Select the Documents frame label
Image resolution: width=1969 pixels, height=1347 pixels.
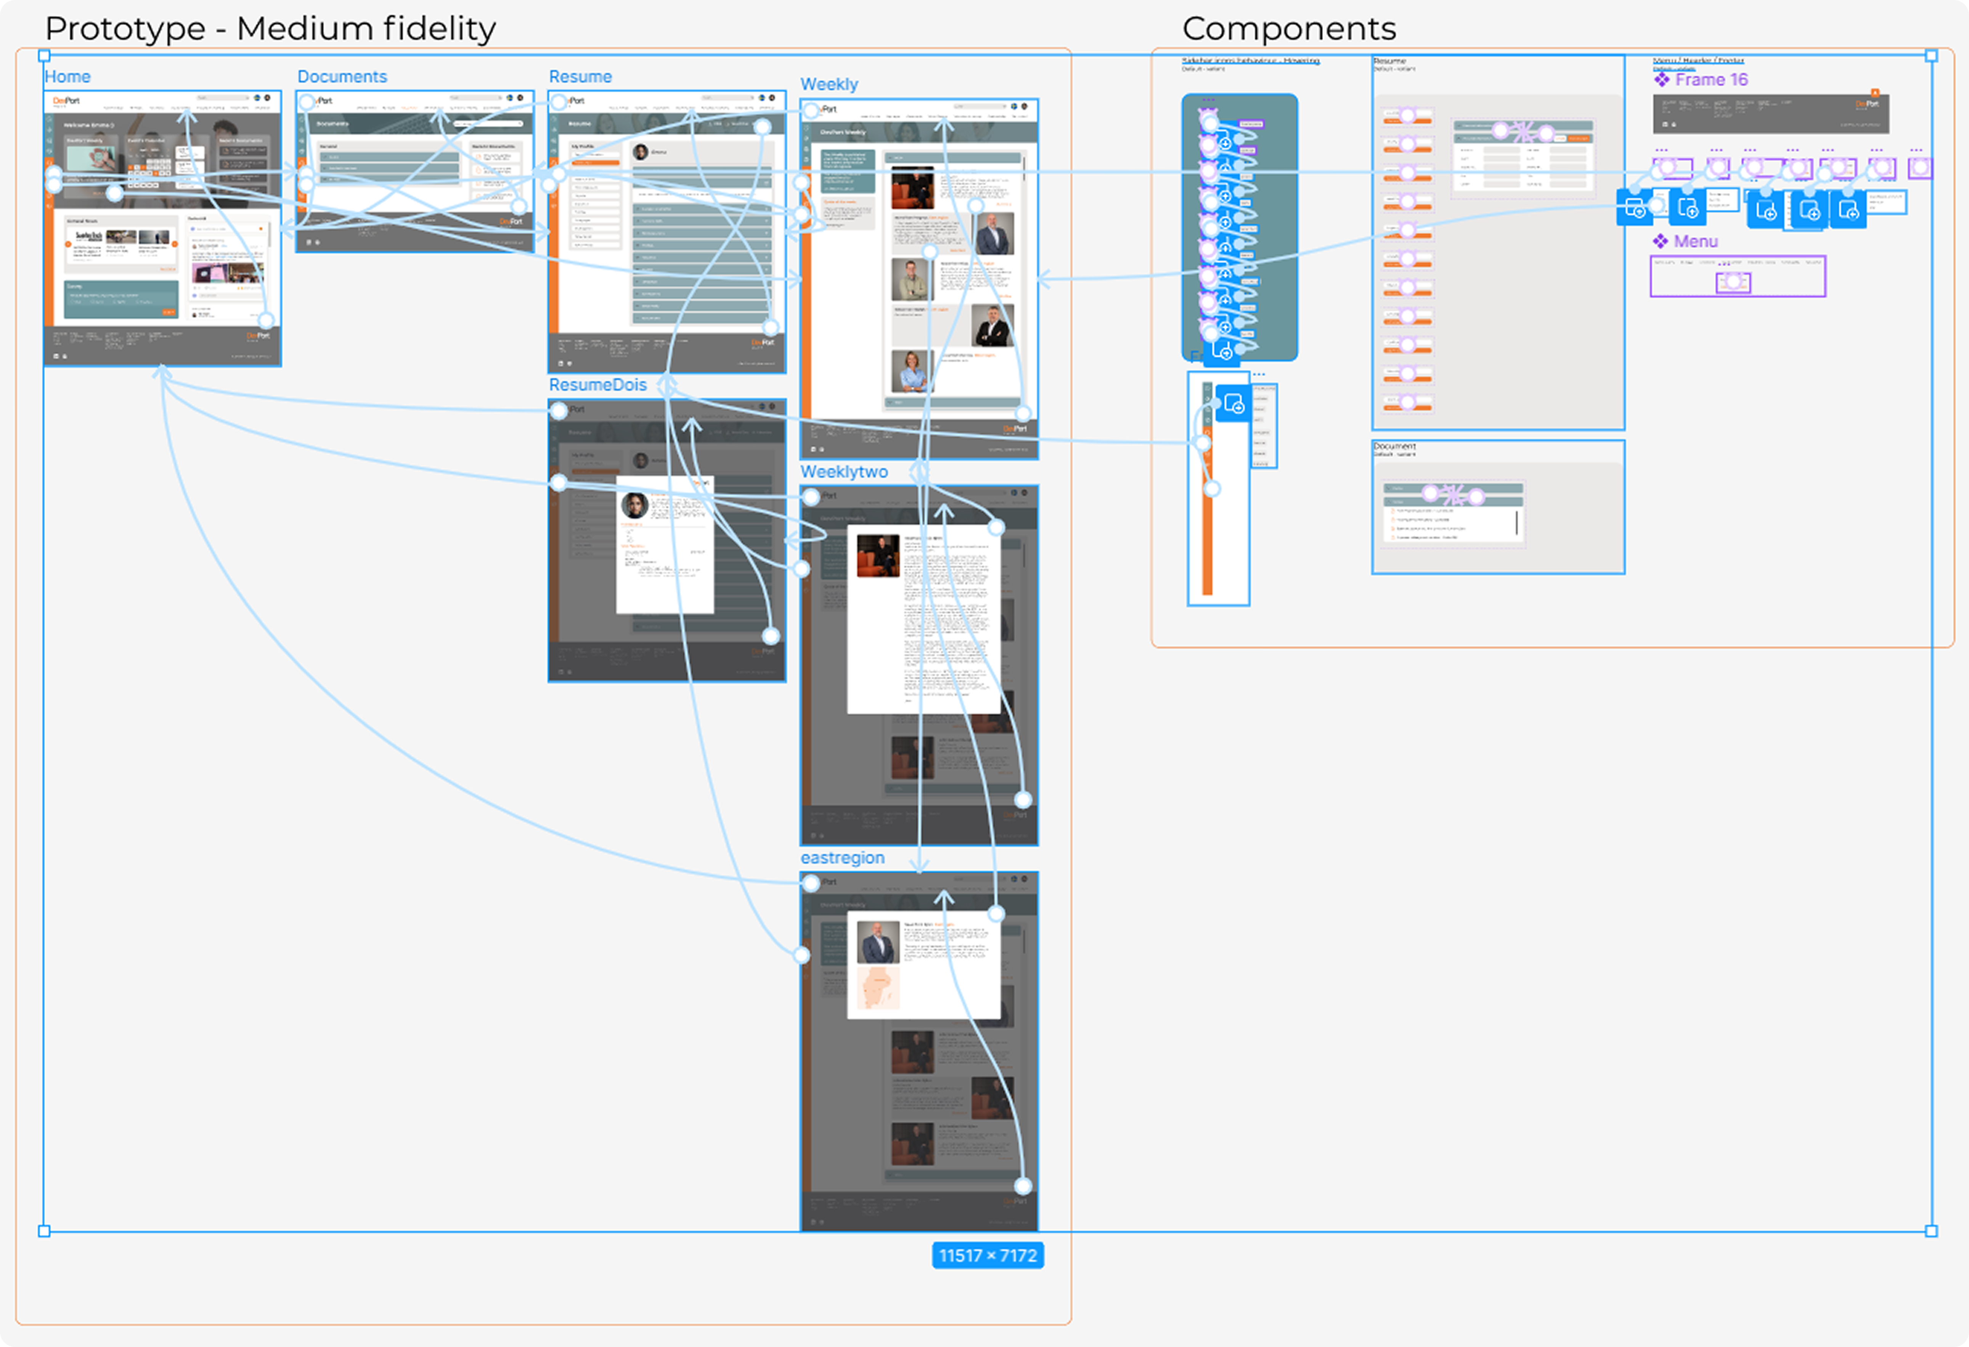(x=341, y=77)
